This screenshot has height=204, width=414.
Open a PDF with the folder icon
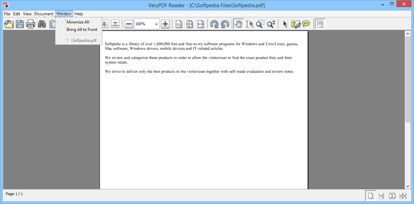click(x=9, y=24)
